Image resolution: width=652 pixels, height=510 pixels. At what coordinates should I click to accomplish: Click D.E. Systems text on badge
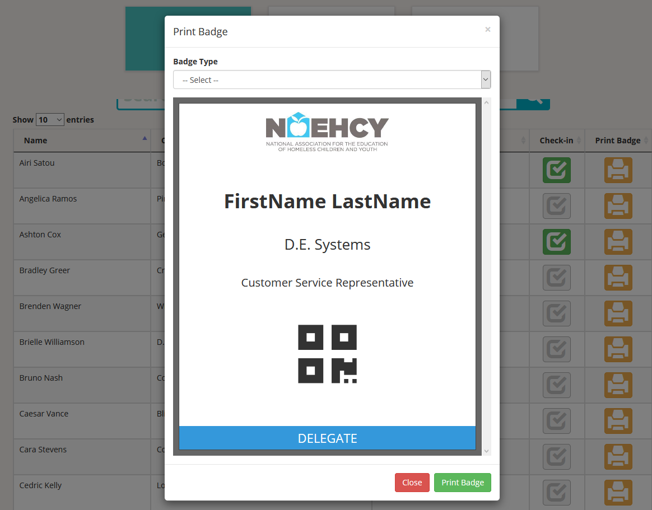(327, 245)
